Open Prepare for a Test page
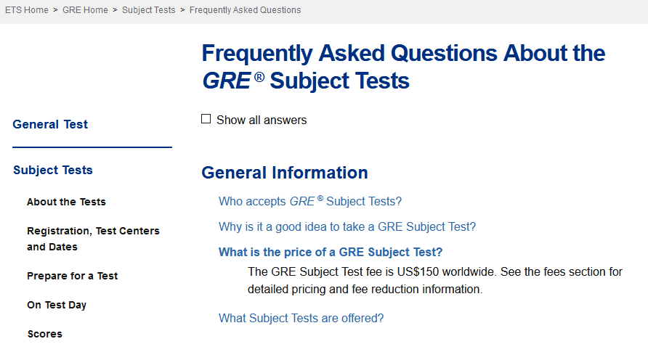 click(x=72, y=276)
